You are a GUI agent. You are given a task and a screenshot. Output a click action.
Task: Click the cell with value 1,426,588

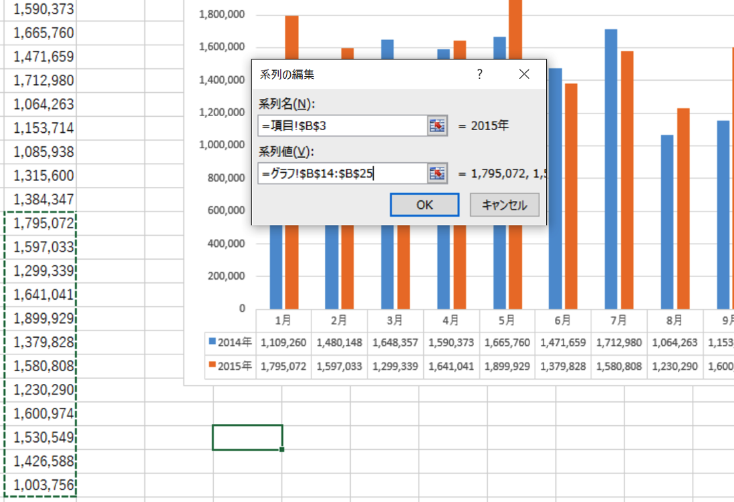click(x=40, y=461)
